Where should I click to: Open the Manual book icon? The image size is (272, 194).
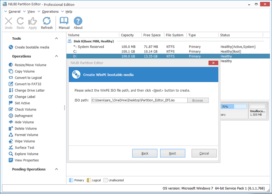tap(64, 21)
